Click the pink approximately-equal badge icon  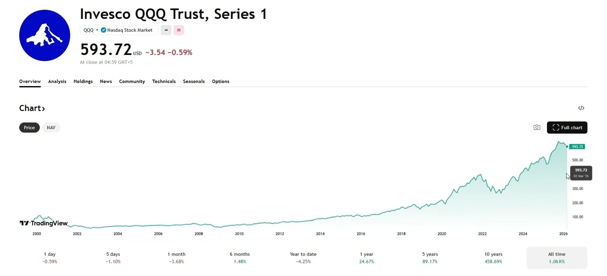coord(179,30)
